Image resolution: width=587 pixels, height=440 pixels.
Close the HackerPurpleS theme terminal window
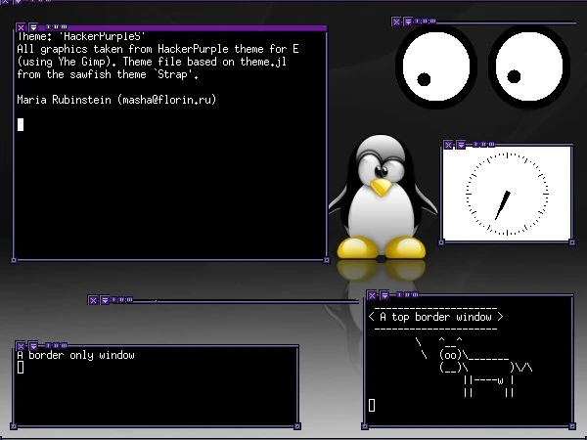click(21, 27)
